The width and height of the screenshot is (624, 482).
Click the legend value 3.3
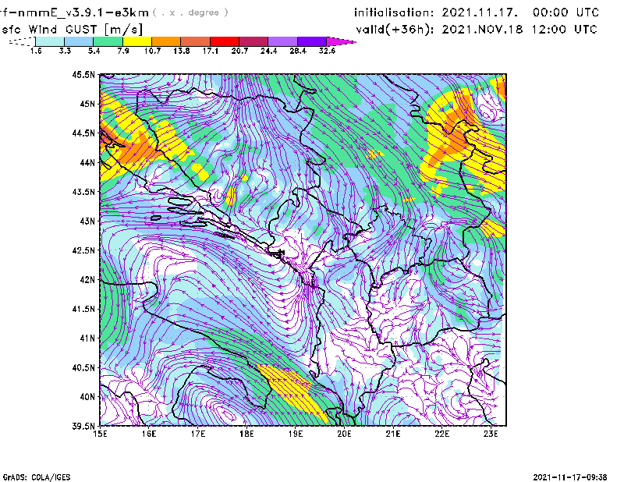[x=65, y=51]
